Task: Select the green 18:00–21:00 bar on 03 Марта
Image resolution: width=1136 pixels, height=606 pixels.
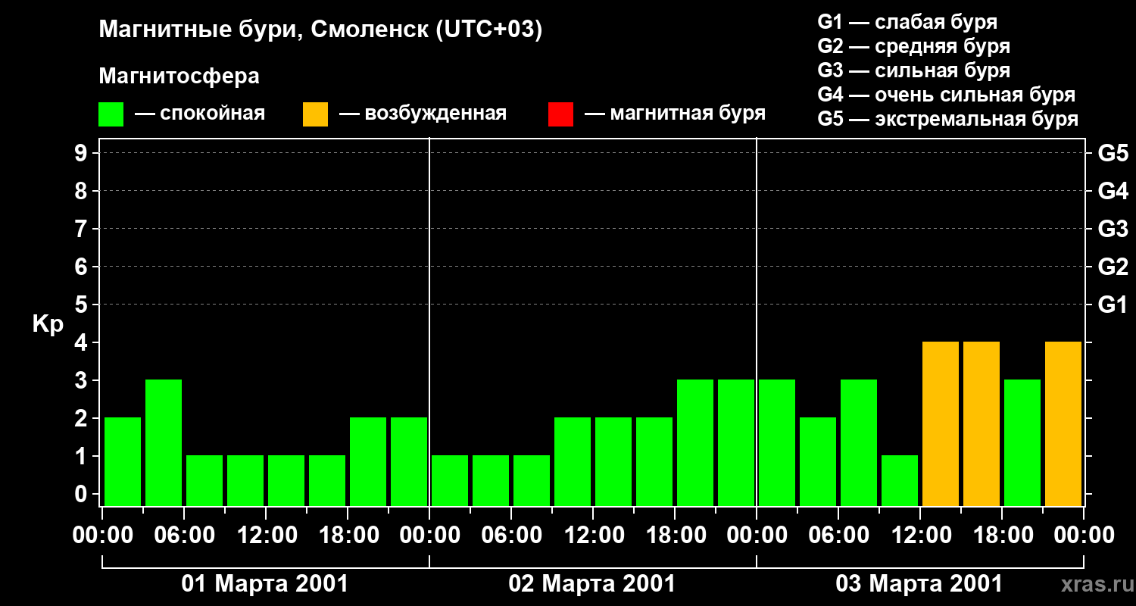Action: pos(1022,442)
